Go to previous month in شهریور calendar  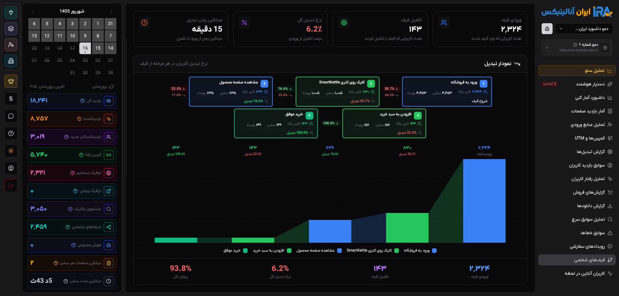coord(33,11)
